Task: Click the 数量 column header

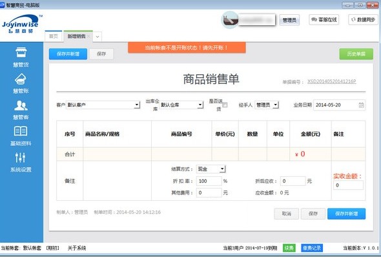Action: pos(252,134)
